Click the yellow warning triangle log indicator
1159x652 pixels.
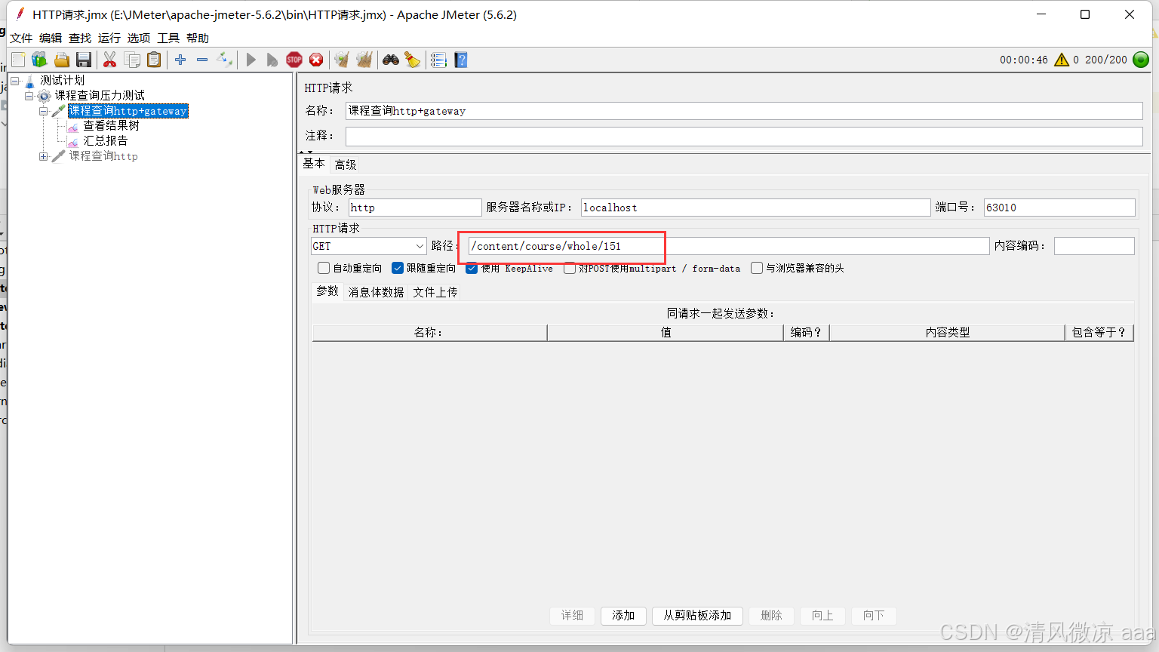(x=1062, y=60)
